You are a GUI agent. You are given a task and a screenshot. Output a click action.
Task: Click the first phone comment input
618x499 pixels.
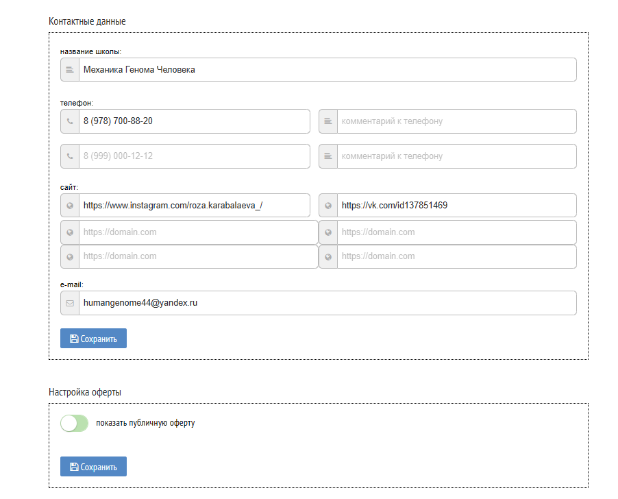pos(456,121)
